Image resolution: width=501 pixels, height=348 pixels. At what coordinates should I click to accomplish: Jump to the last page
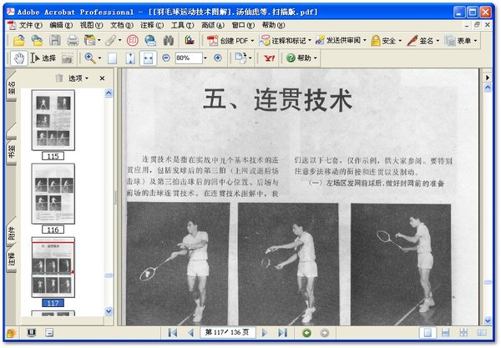[281, 333]
